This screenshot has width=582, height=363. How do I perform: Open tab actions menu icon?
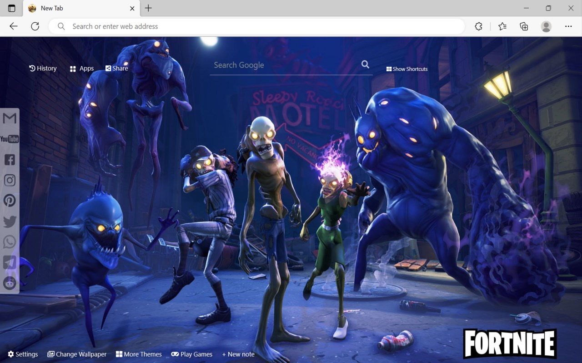pos(12,8)
